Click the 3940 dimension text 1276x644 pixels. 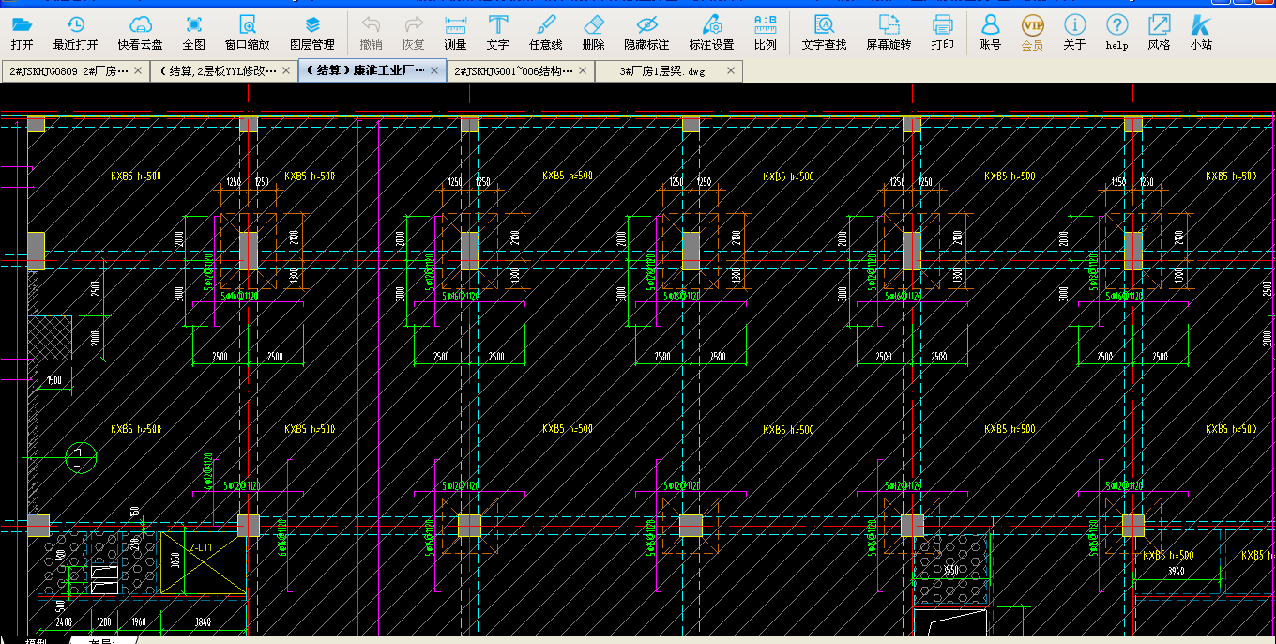[1176, 571]
